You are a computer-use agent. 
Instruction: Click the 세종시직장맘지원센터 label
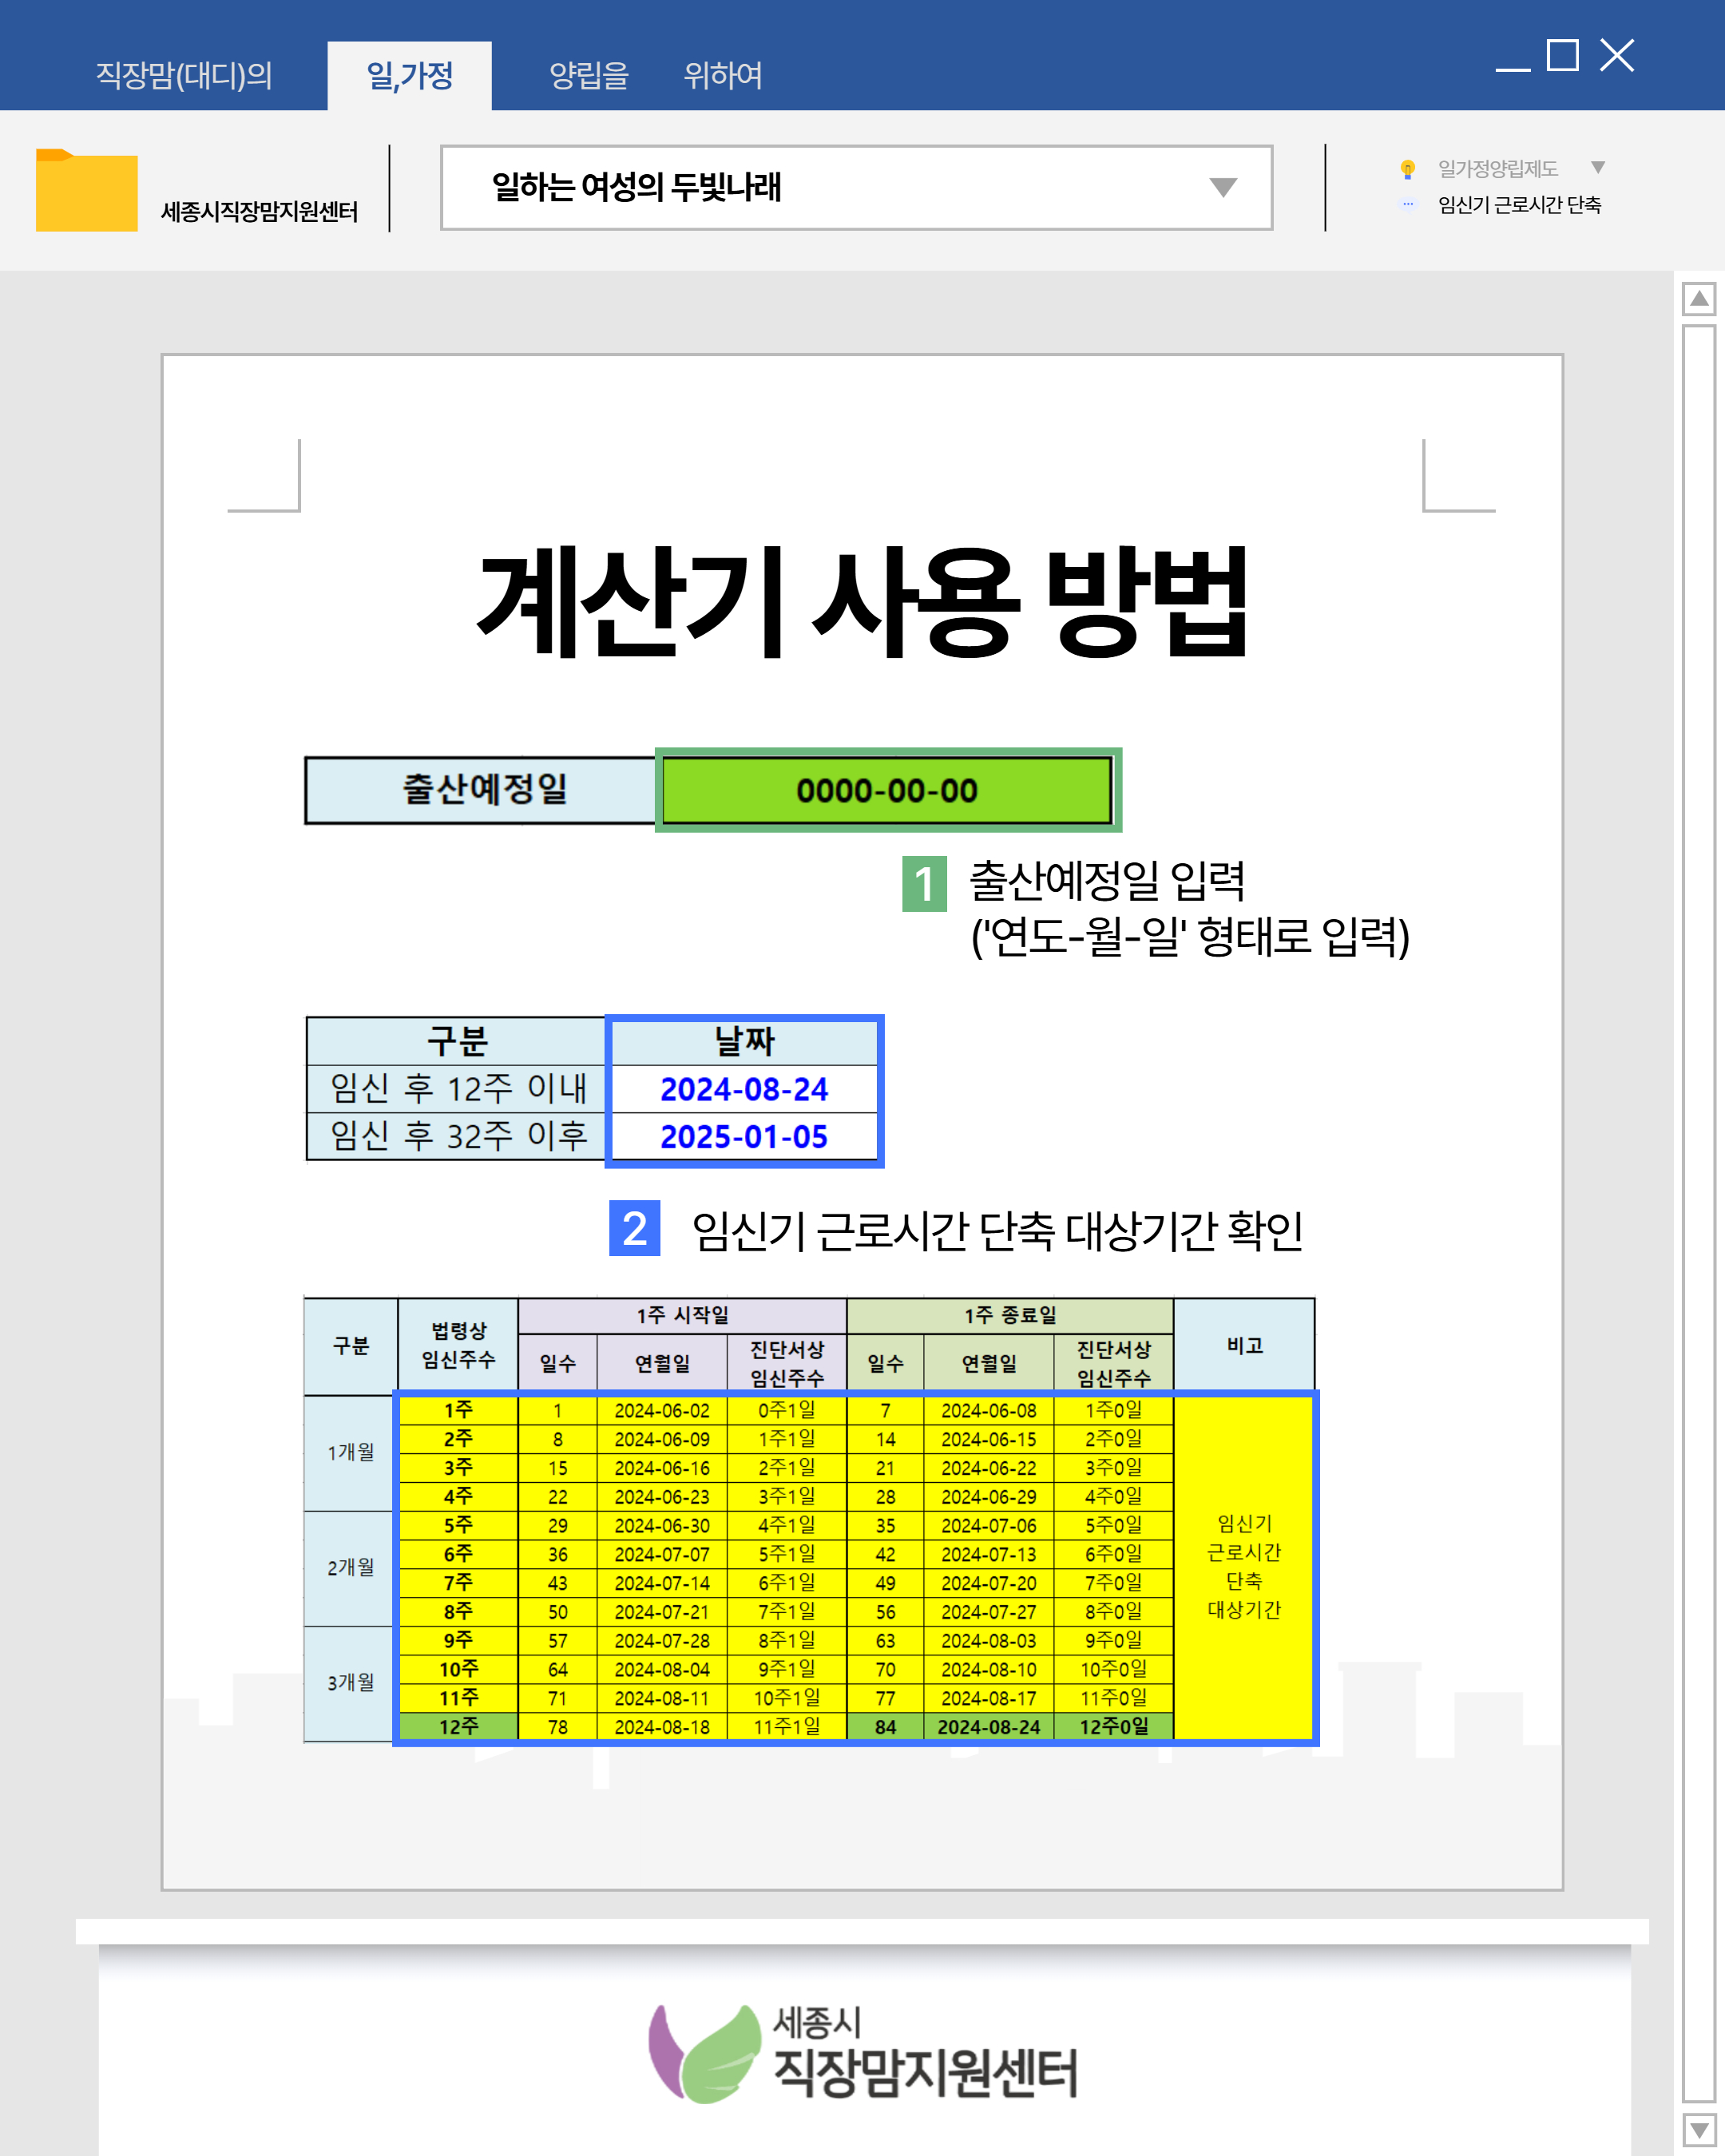point(259,212)
